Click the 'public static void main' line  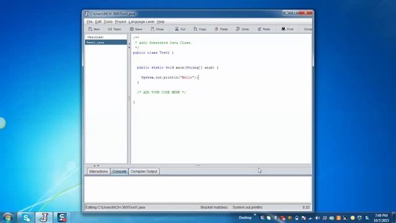click(178, 68)
